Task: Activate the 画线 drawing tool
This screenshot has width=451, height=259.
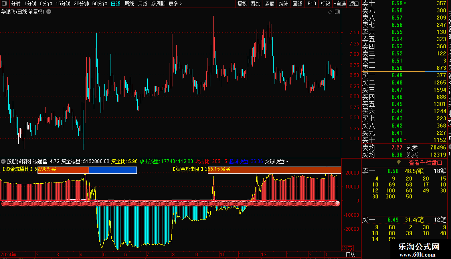Action: click(297, 4)
